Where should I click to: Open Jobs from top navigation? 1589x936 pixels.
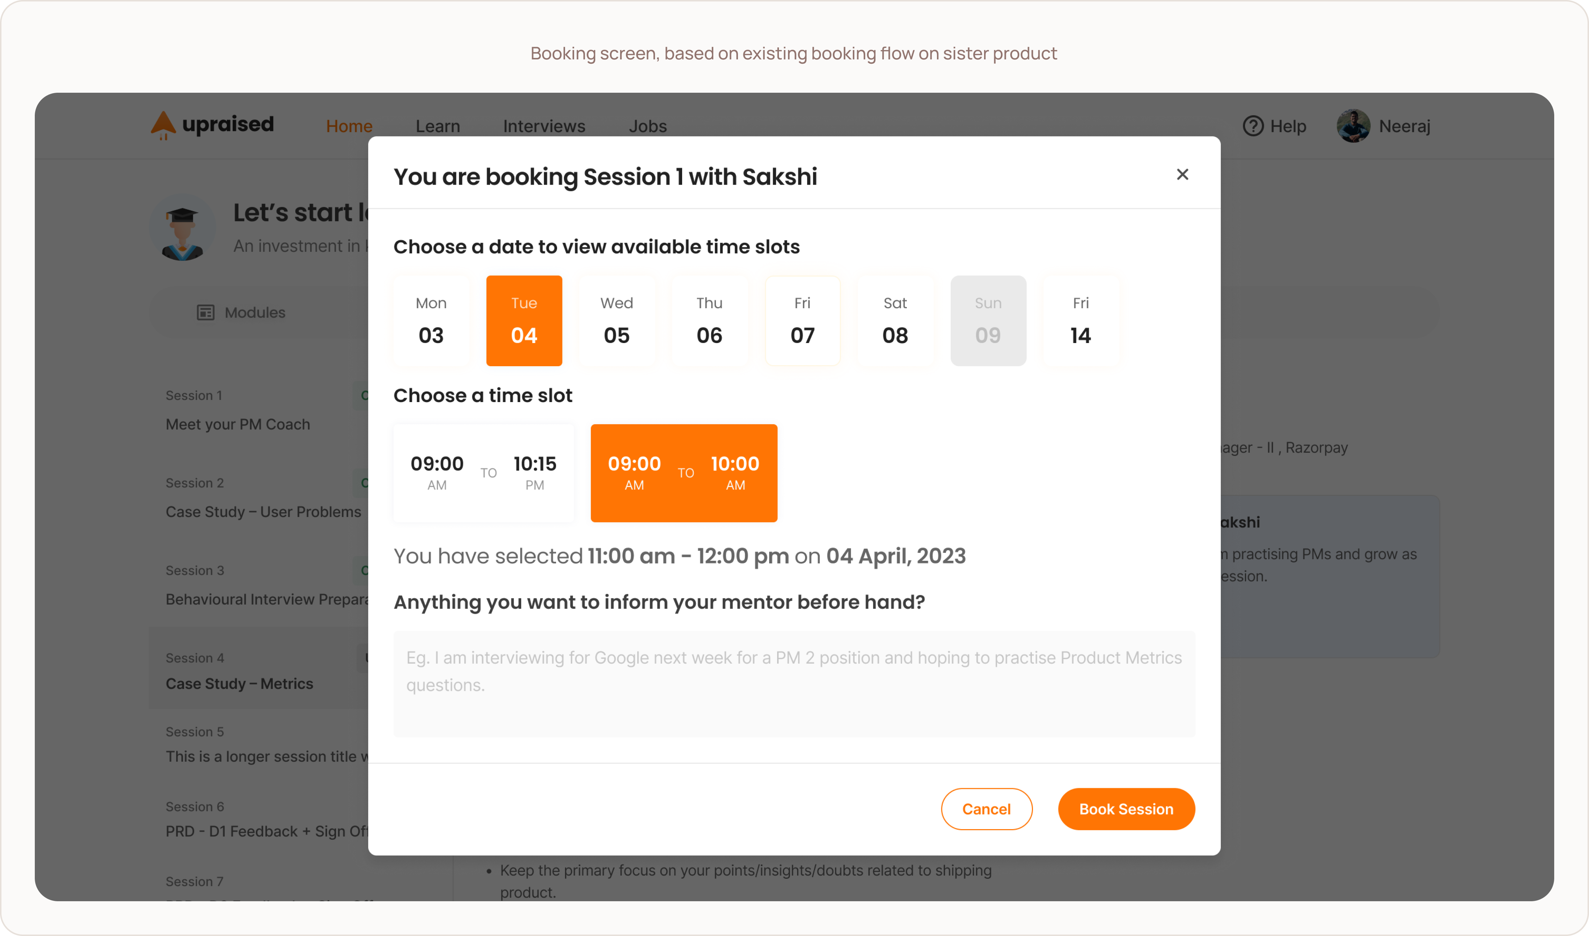[647, 126]
